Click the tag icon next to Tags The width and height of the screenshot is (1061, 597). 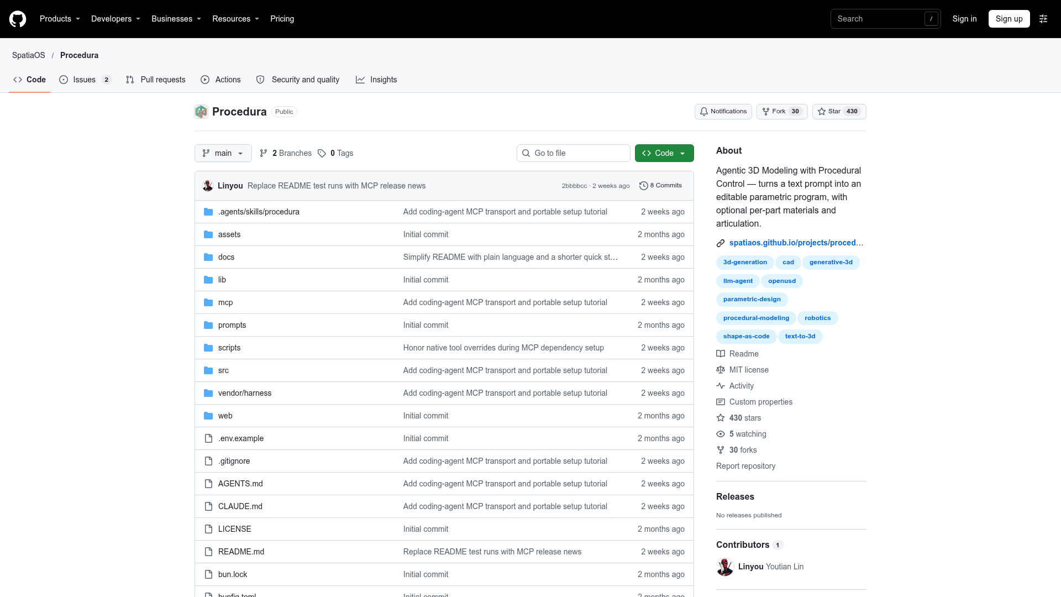pyautogui.click(x=322, y=153)
